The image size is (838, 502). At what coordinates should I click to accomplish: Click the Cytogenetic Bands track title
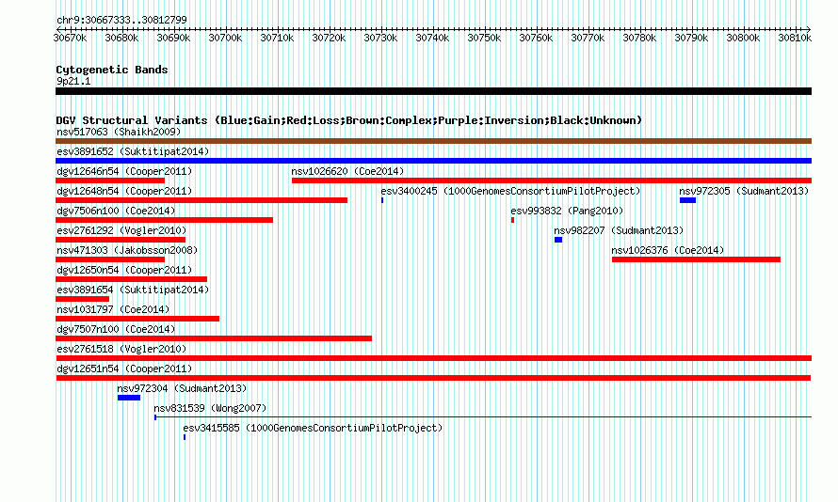pyautogui.click(x=112, y=70)
